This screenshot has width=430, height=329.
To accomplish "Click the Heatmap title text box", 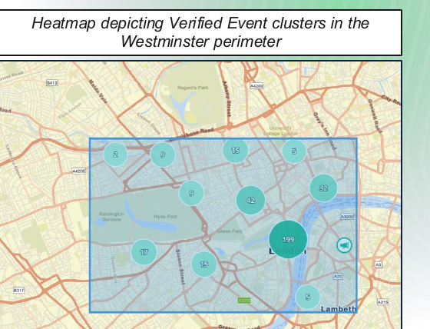I will tap(200, 32).
